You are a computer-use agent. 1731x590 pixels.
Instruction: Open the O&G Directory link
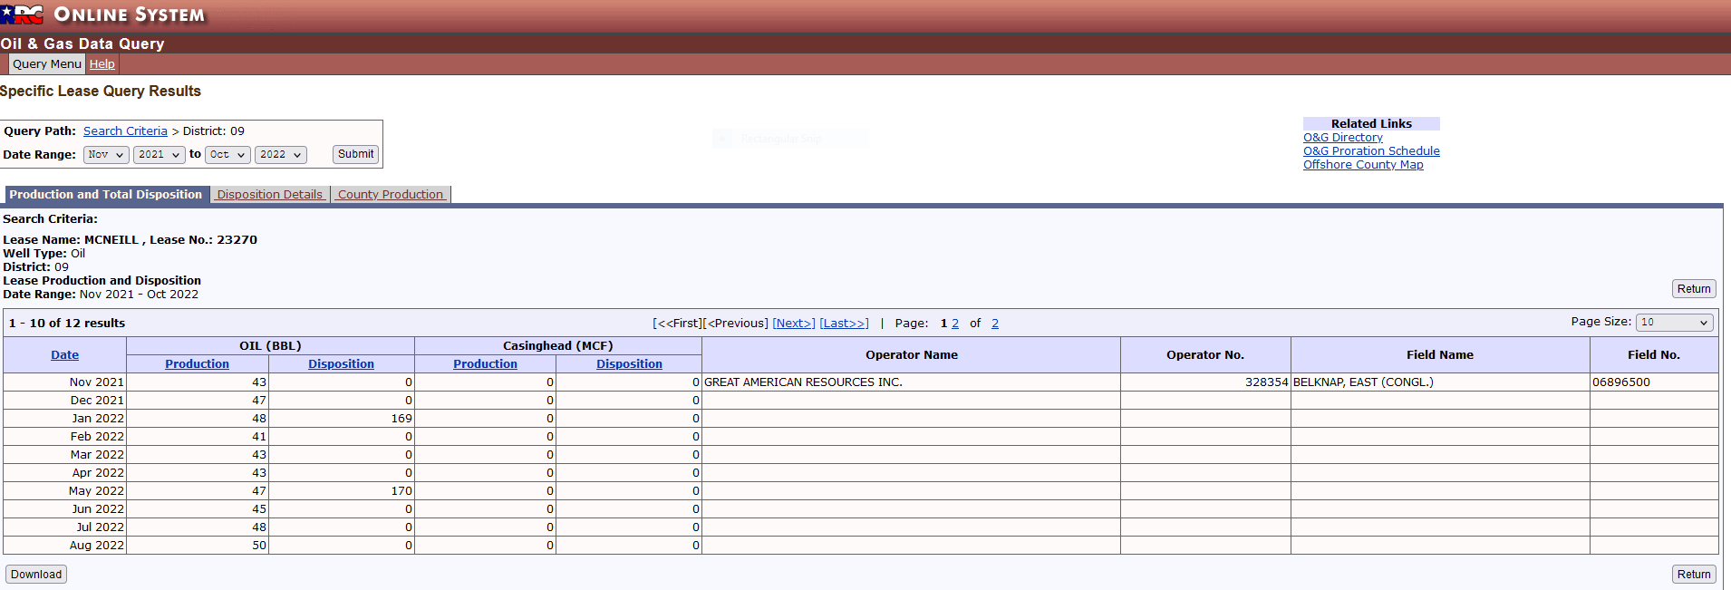(x=1342, y=138)
